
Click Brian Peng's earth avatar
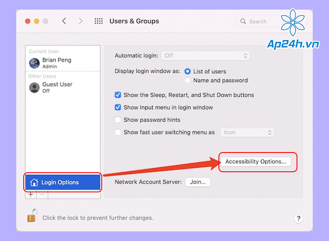(34, 63)
